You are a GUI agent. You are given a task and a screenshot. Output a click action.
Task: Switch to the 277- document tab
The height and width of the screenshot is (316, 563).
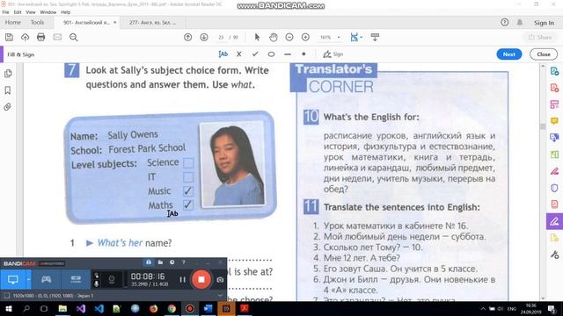coord(152,22)
